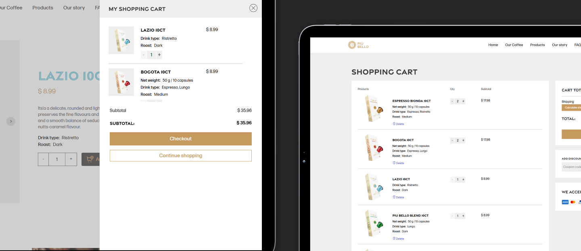Viewport: 581px width, 251px height.
Task: Click the Mastercard payment icon
Action: click(573, 202)
